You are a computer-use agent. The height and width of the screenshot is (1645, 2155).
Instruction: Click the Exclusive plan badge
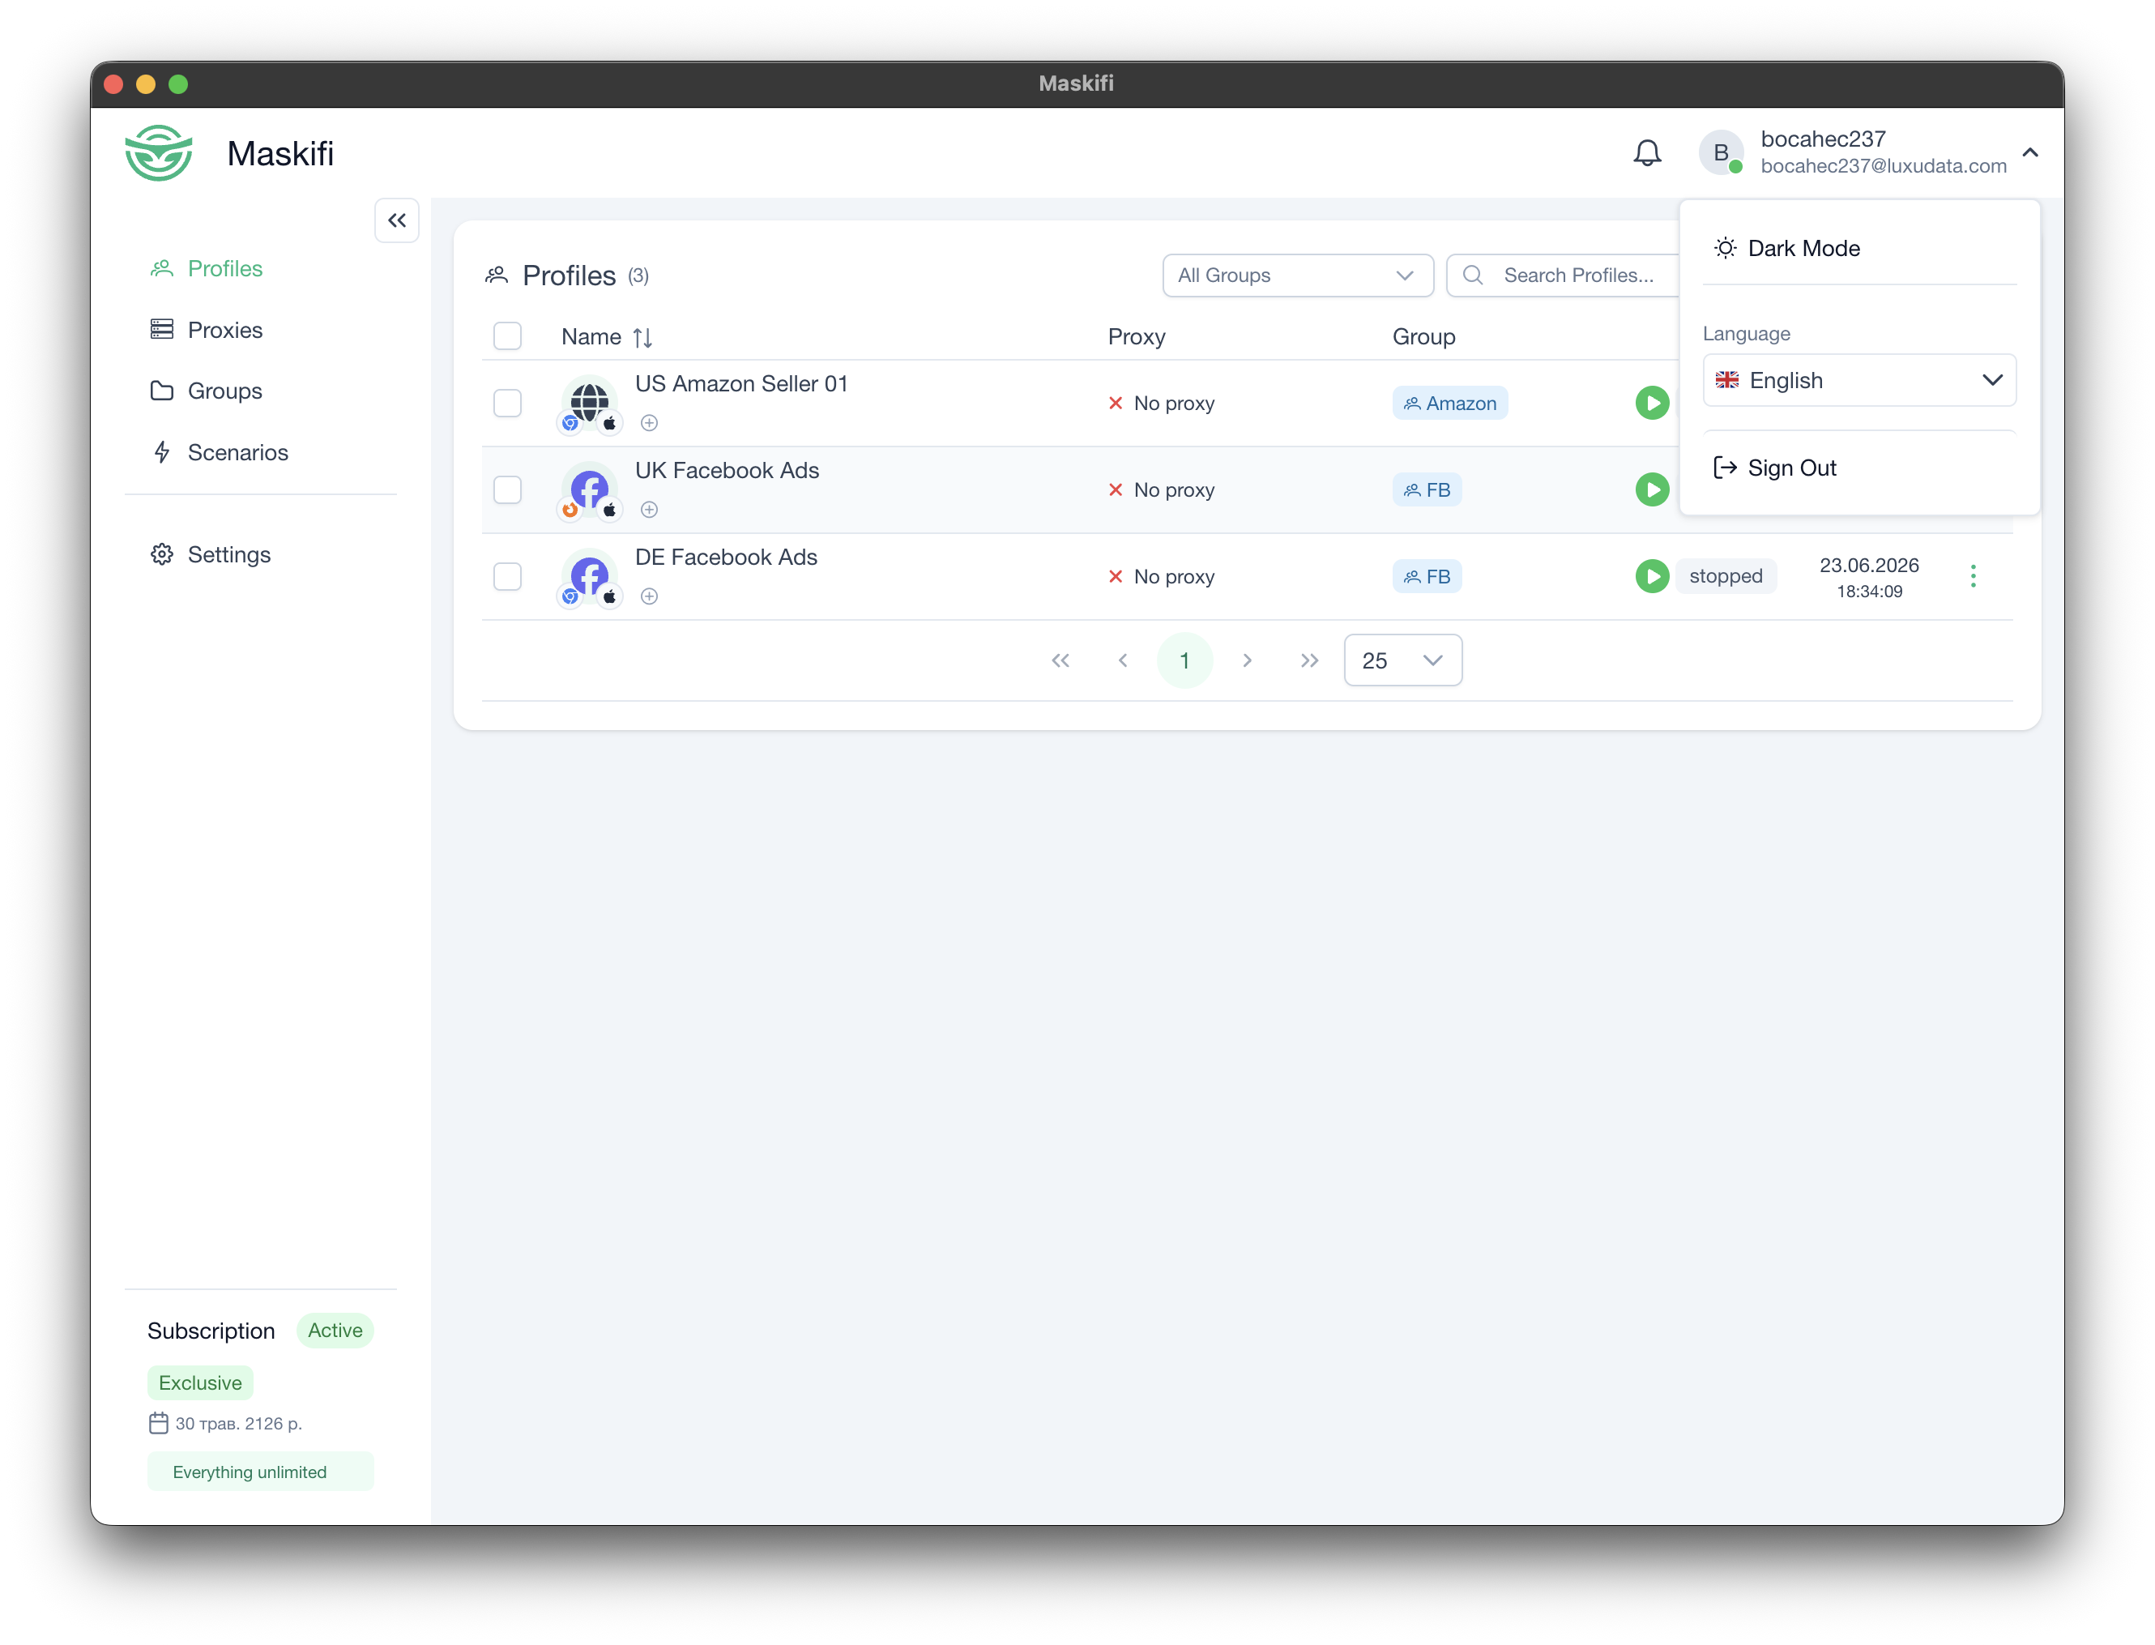pyautogui.click(x=201, y=1382)
